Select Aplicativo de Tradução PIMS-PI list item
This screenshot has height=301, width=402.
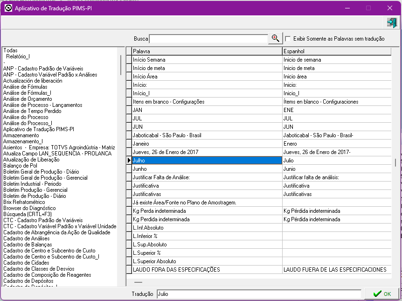[38, 129]
